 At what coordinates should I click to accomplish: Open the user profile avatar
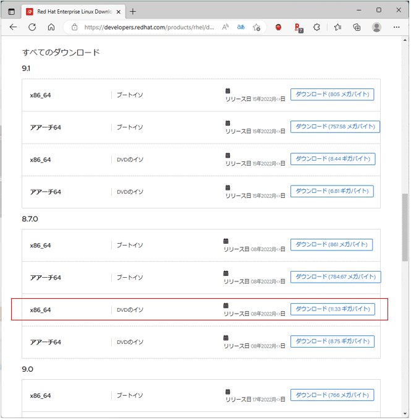pyautogui.click(x=376, y=27)
